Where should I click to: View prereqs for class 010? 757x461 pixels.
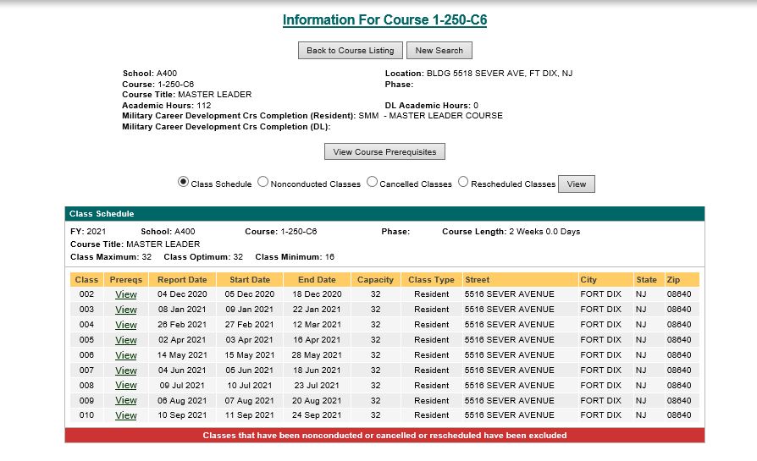coord(126,415)
